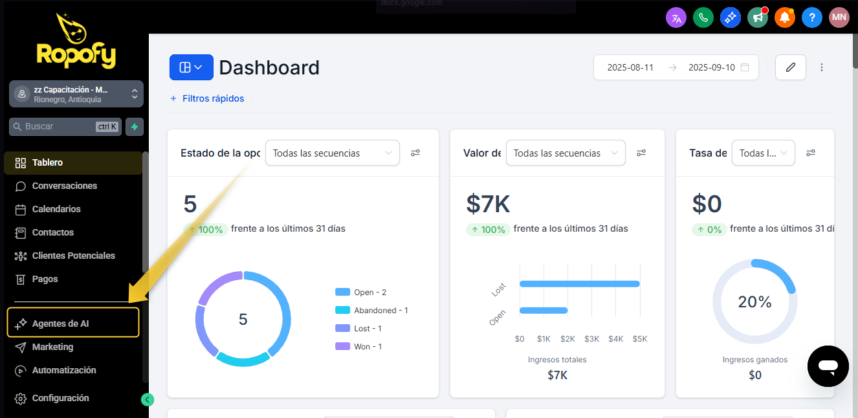Click the blue AI sparkle icon
The image size is (858, 418).
point(731,17)
